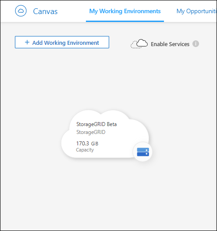217x231 pixels.
Task: Select the StorageGRID Beta working environment cloud
Action: click(105, 134)
